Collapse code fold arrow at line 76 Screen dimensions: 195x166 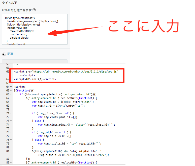[11, 132]
